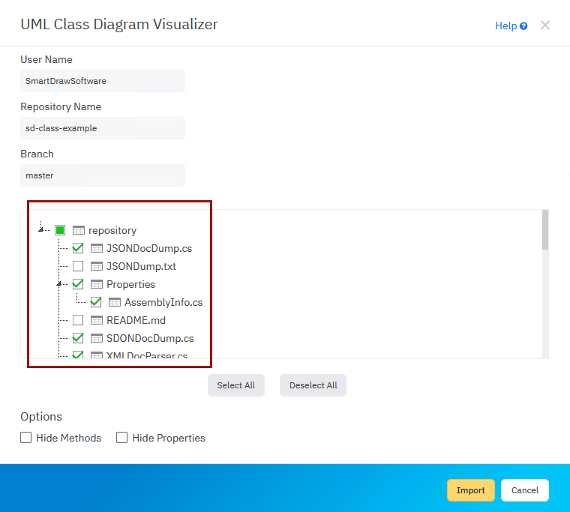This screenshot has height=512, width=570.
Task: Click the blue Help question mark icon
Action: coord(523,26)
